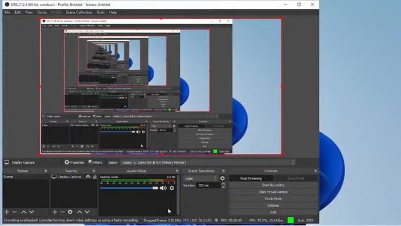Viewport: 401px width, 226px height.
Task: Add a new source with plus icon
Action: pyautogui.click(x=55, y=212)
